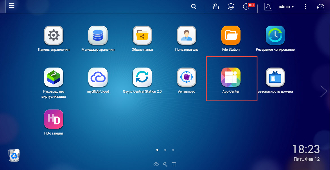Open the book help icon in the bottom bar
330x170 pixels.
174,164
